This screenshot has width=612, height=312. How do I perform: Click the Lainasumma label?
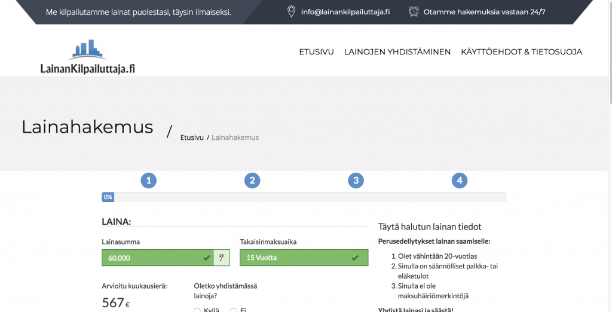click(x=121, y=241)
